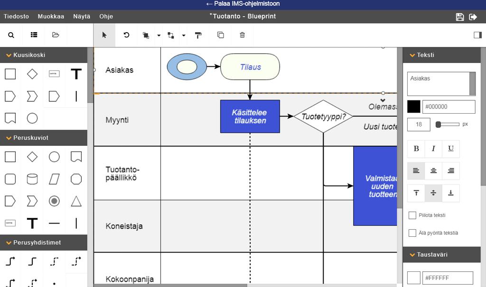
Task: Select the pointer cursor tool
Action: (x=104, y=35)
